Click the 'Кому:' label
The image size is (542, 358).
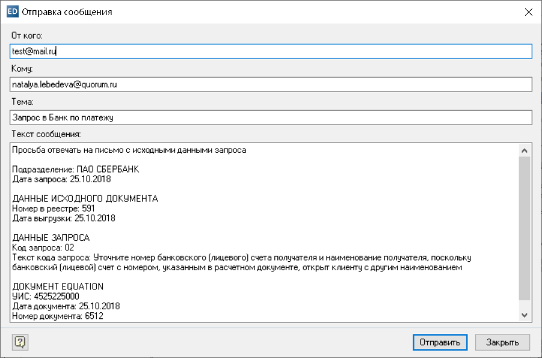pos(22,69)
